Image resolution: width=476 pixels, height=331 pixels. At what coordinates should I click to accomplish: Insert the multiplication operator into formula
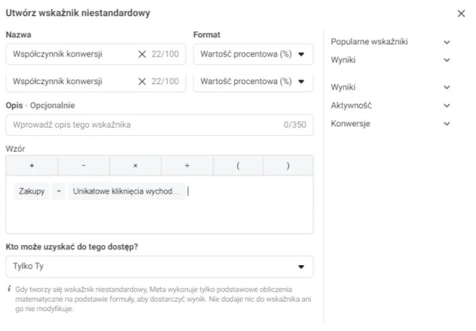point(135,165)
